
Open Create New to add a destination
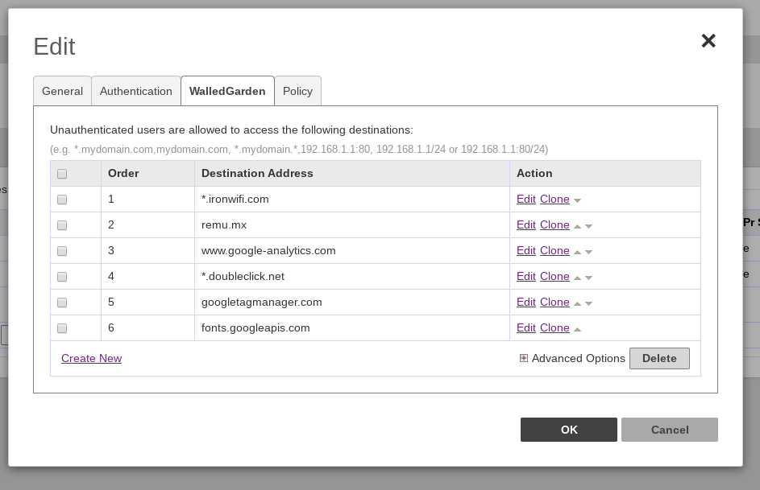(x=91, y=358)
